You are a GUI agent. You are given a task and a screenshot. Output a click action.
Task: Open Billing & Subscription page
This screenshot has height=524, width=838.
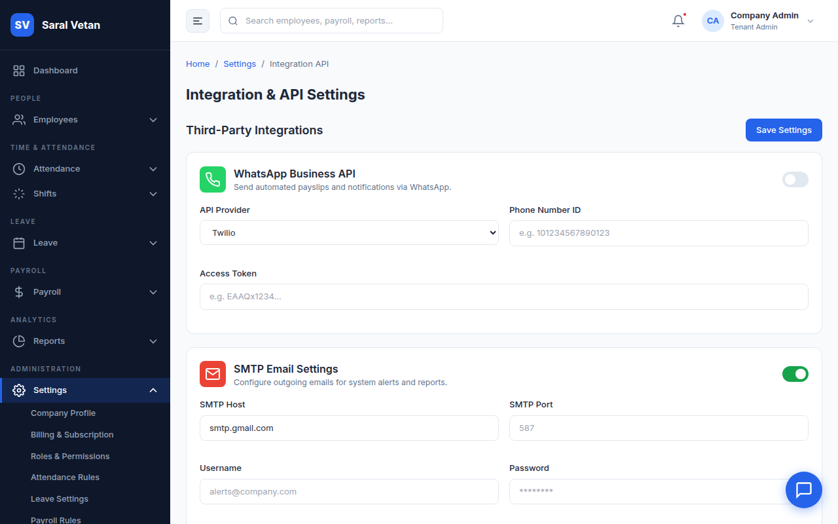72,435
